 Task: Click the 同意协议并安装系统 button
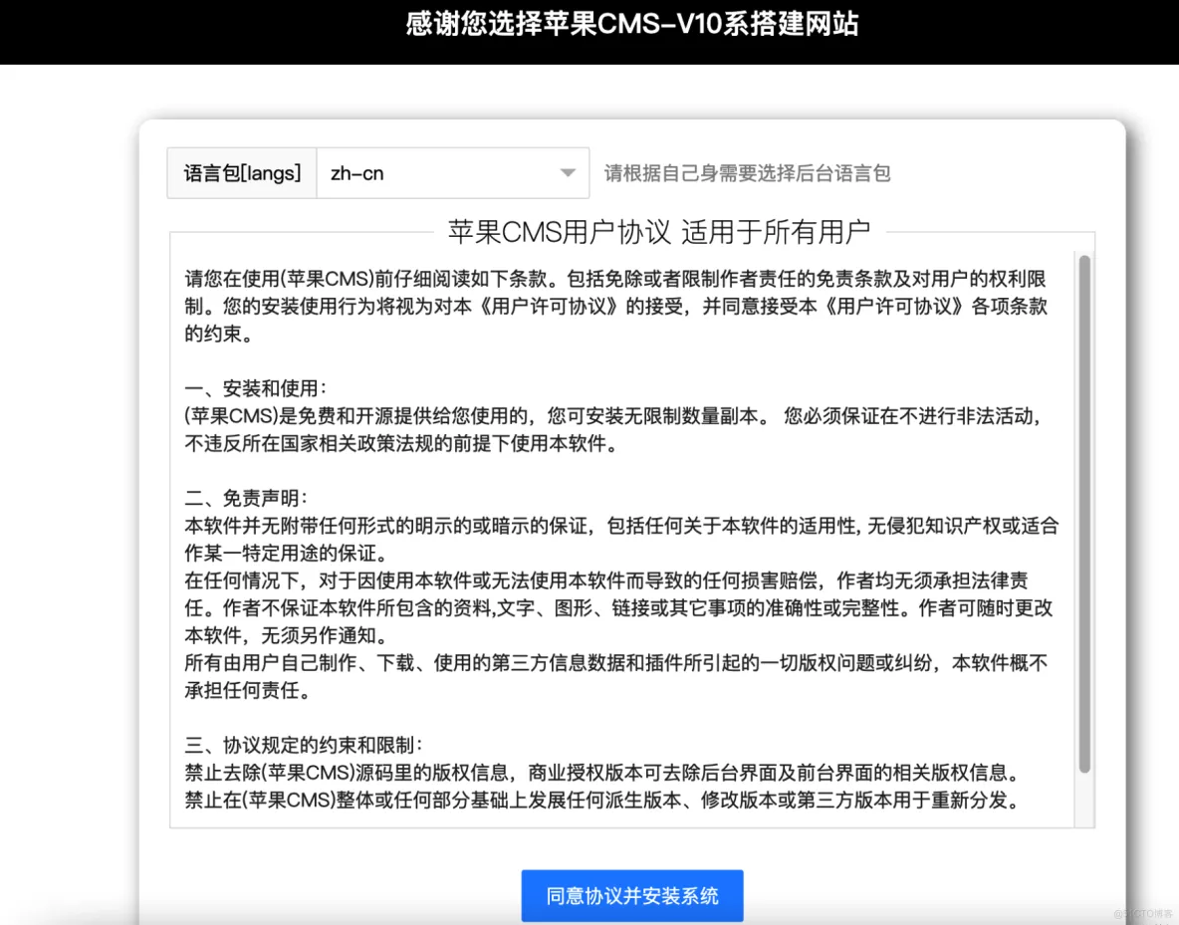pos(631,896)
